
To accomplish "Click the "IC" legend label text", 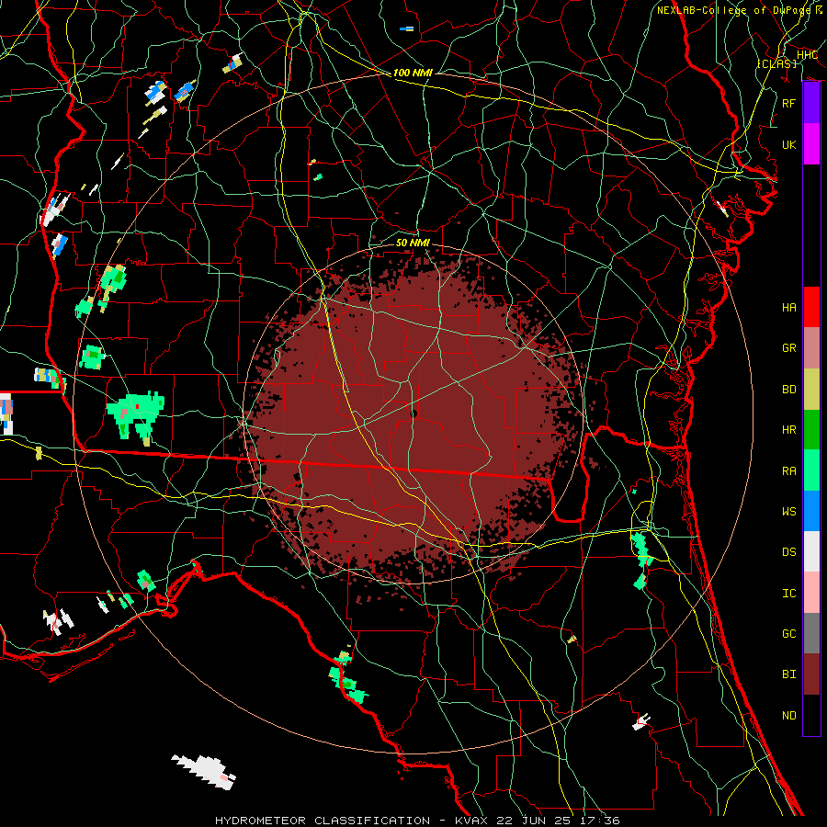I will click(789, 594).
